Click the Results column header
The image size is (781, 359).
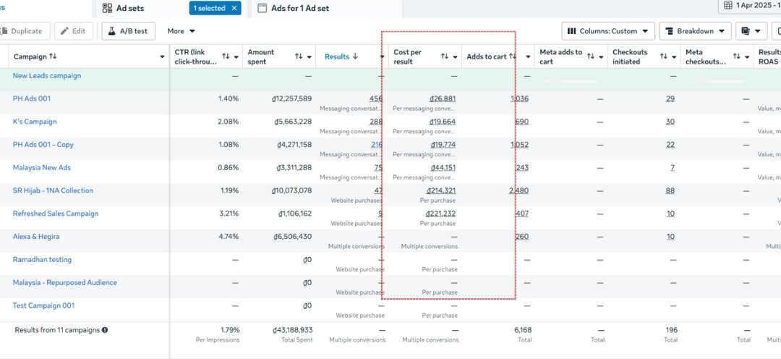coord(341,56)
